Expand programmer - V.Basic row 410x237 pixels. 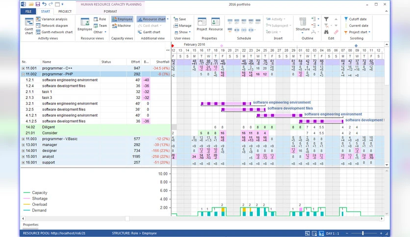tap(23, 139)
